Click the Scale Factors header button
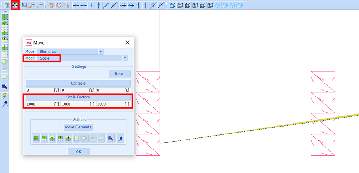Screen dimensions: 359x173 78,97
